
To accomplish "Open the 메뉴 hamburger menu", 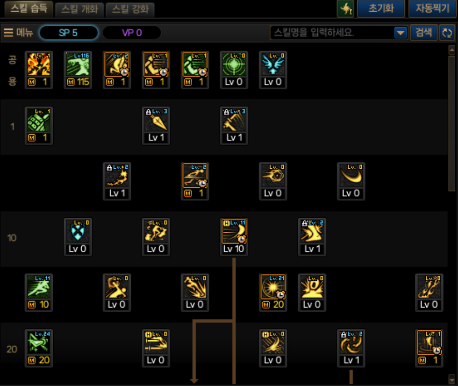I will click(18, 32).
